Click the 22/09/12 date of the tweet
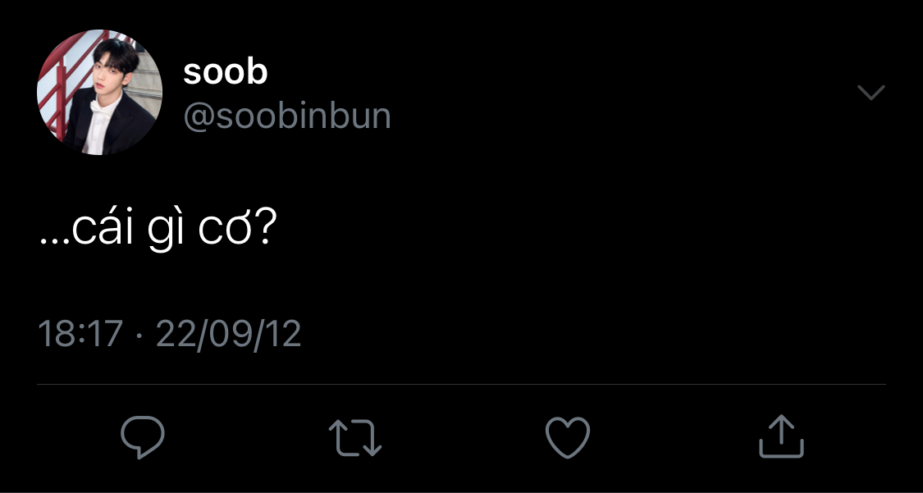This screenshot has height=493, width=923. (x=228, y=334)
